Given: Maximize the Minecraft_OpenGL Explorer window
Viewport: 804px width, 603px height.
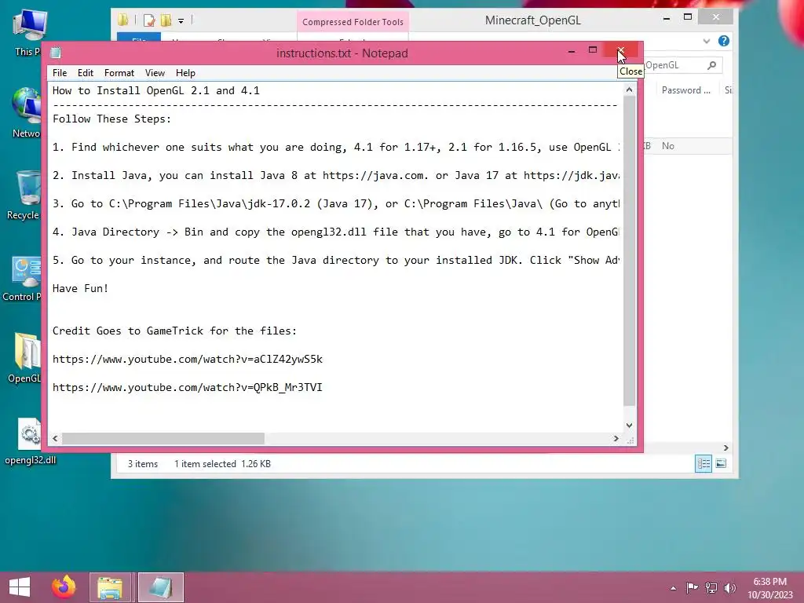Looking at the screenshot, I should [x=688, y=17].
